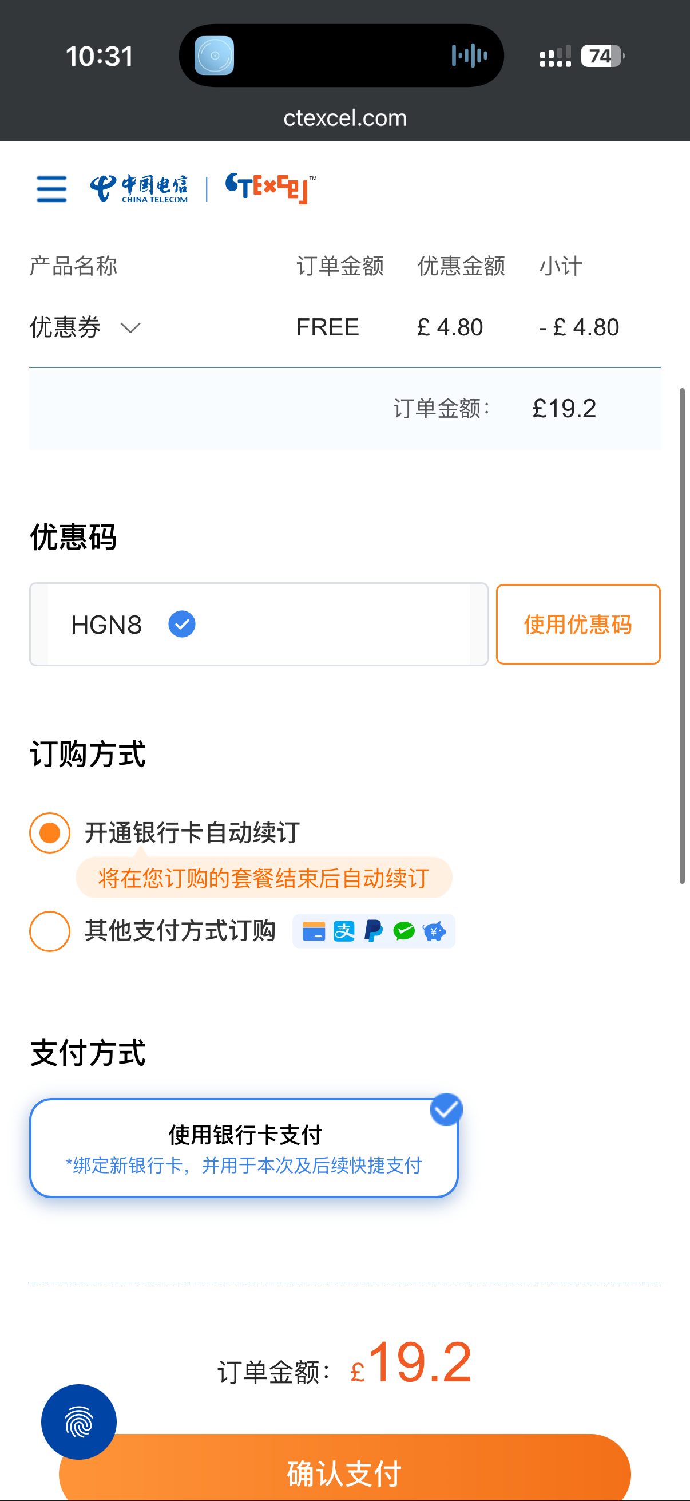Tap the Dynamic Island audio waveform
The width and height of the screenshot is (690, 1501).
click(469, 56)
